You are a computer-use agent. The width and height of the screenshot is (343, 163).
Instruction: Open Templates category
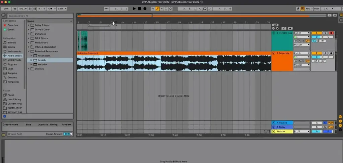click(13, 82)
